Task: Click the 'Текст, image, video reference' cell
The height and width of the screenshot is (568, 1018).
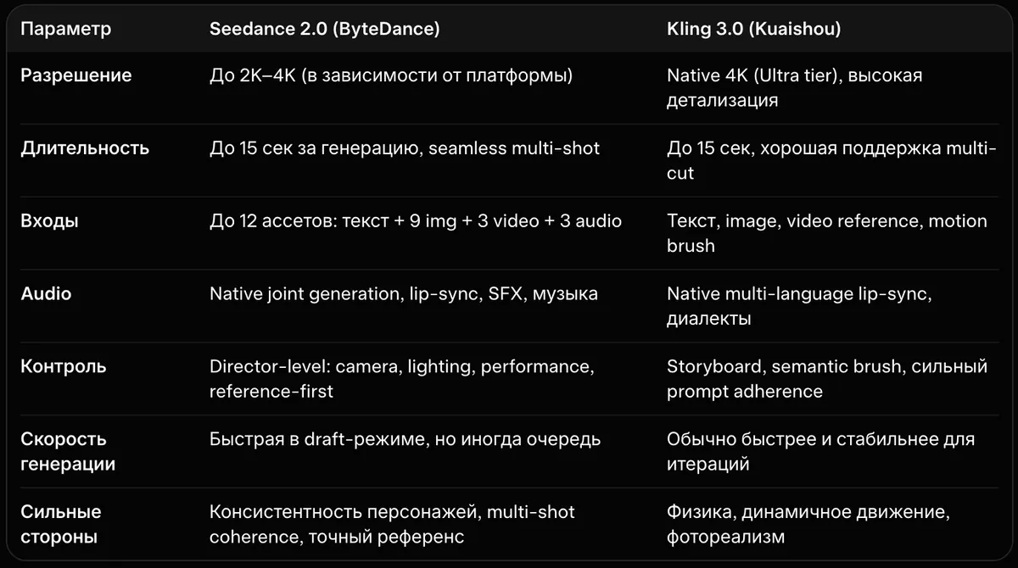Action: [827, 233]
